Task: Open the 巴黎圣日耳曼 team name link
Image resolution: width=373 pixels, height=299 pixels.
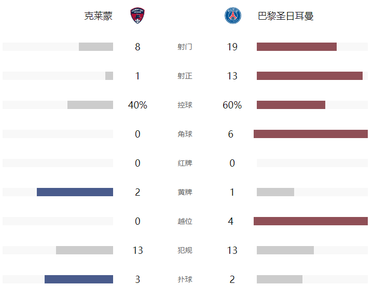Action: coord(285,16)
